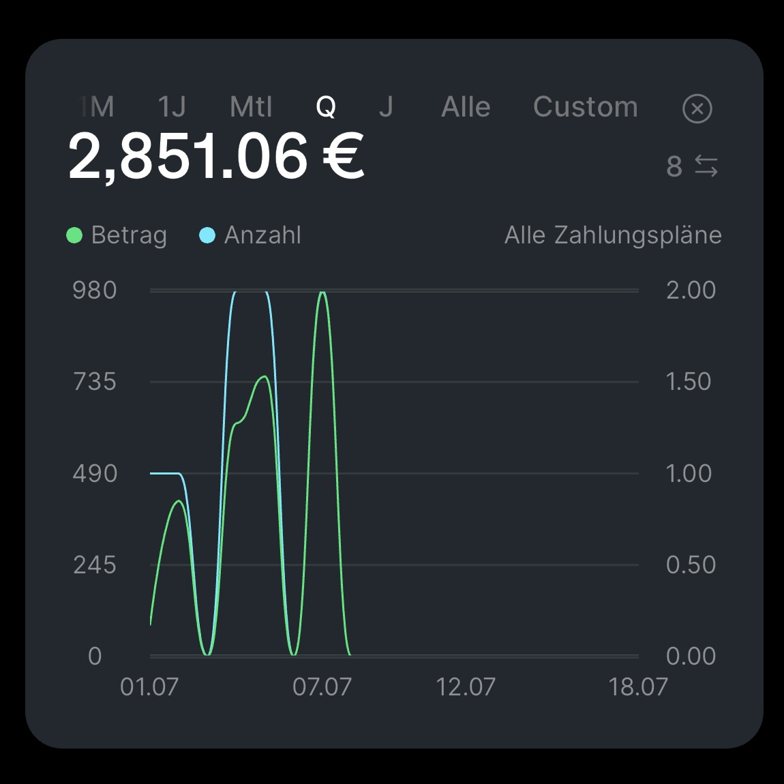Click the green Betrag peak near 07.07
The height and width of the screenshot is (784, 784).
[322, 294]
